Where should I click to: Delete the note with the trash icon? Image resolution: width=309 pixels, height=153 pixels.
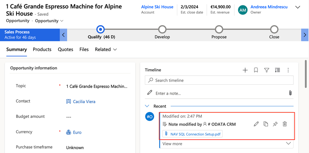pos(285,124)
